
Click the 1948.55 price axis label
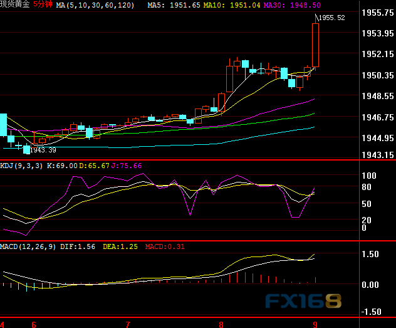pyautogui.click(x=378, y=96)
